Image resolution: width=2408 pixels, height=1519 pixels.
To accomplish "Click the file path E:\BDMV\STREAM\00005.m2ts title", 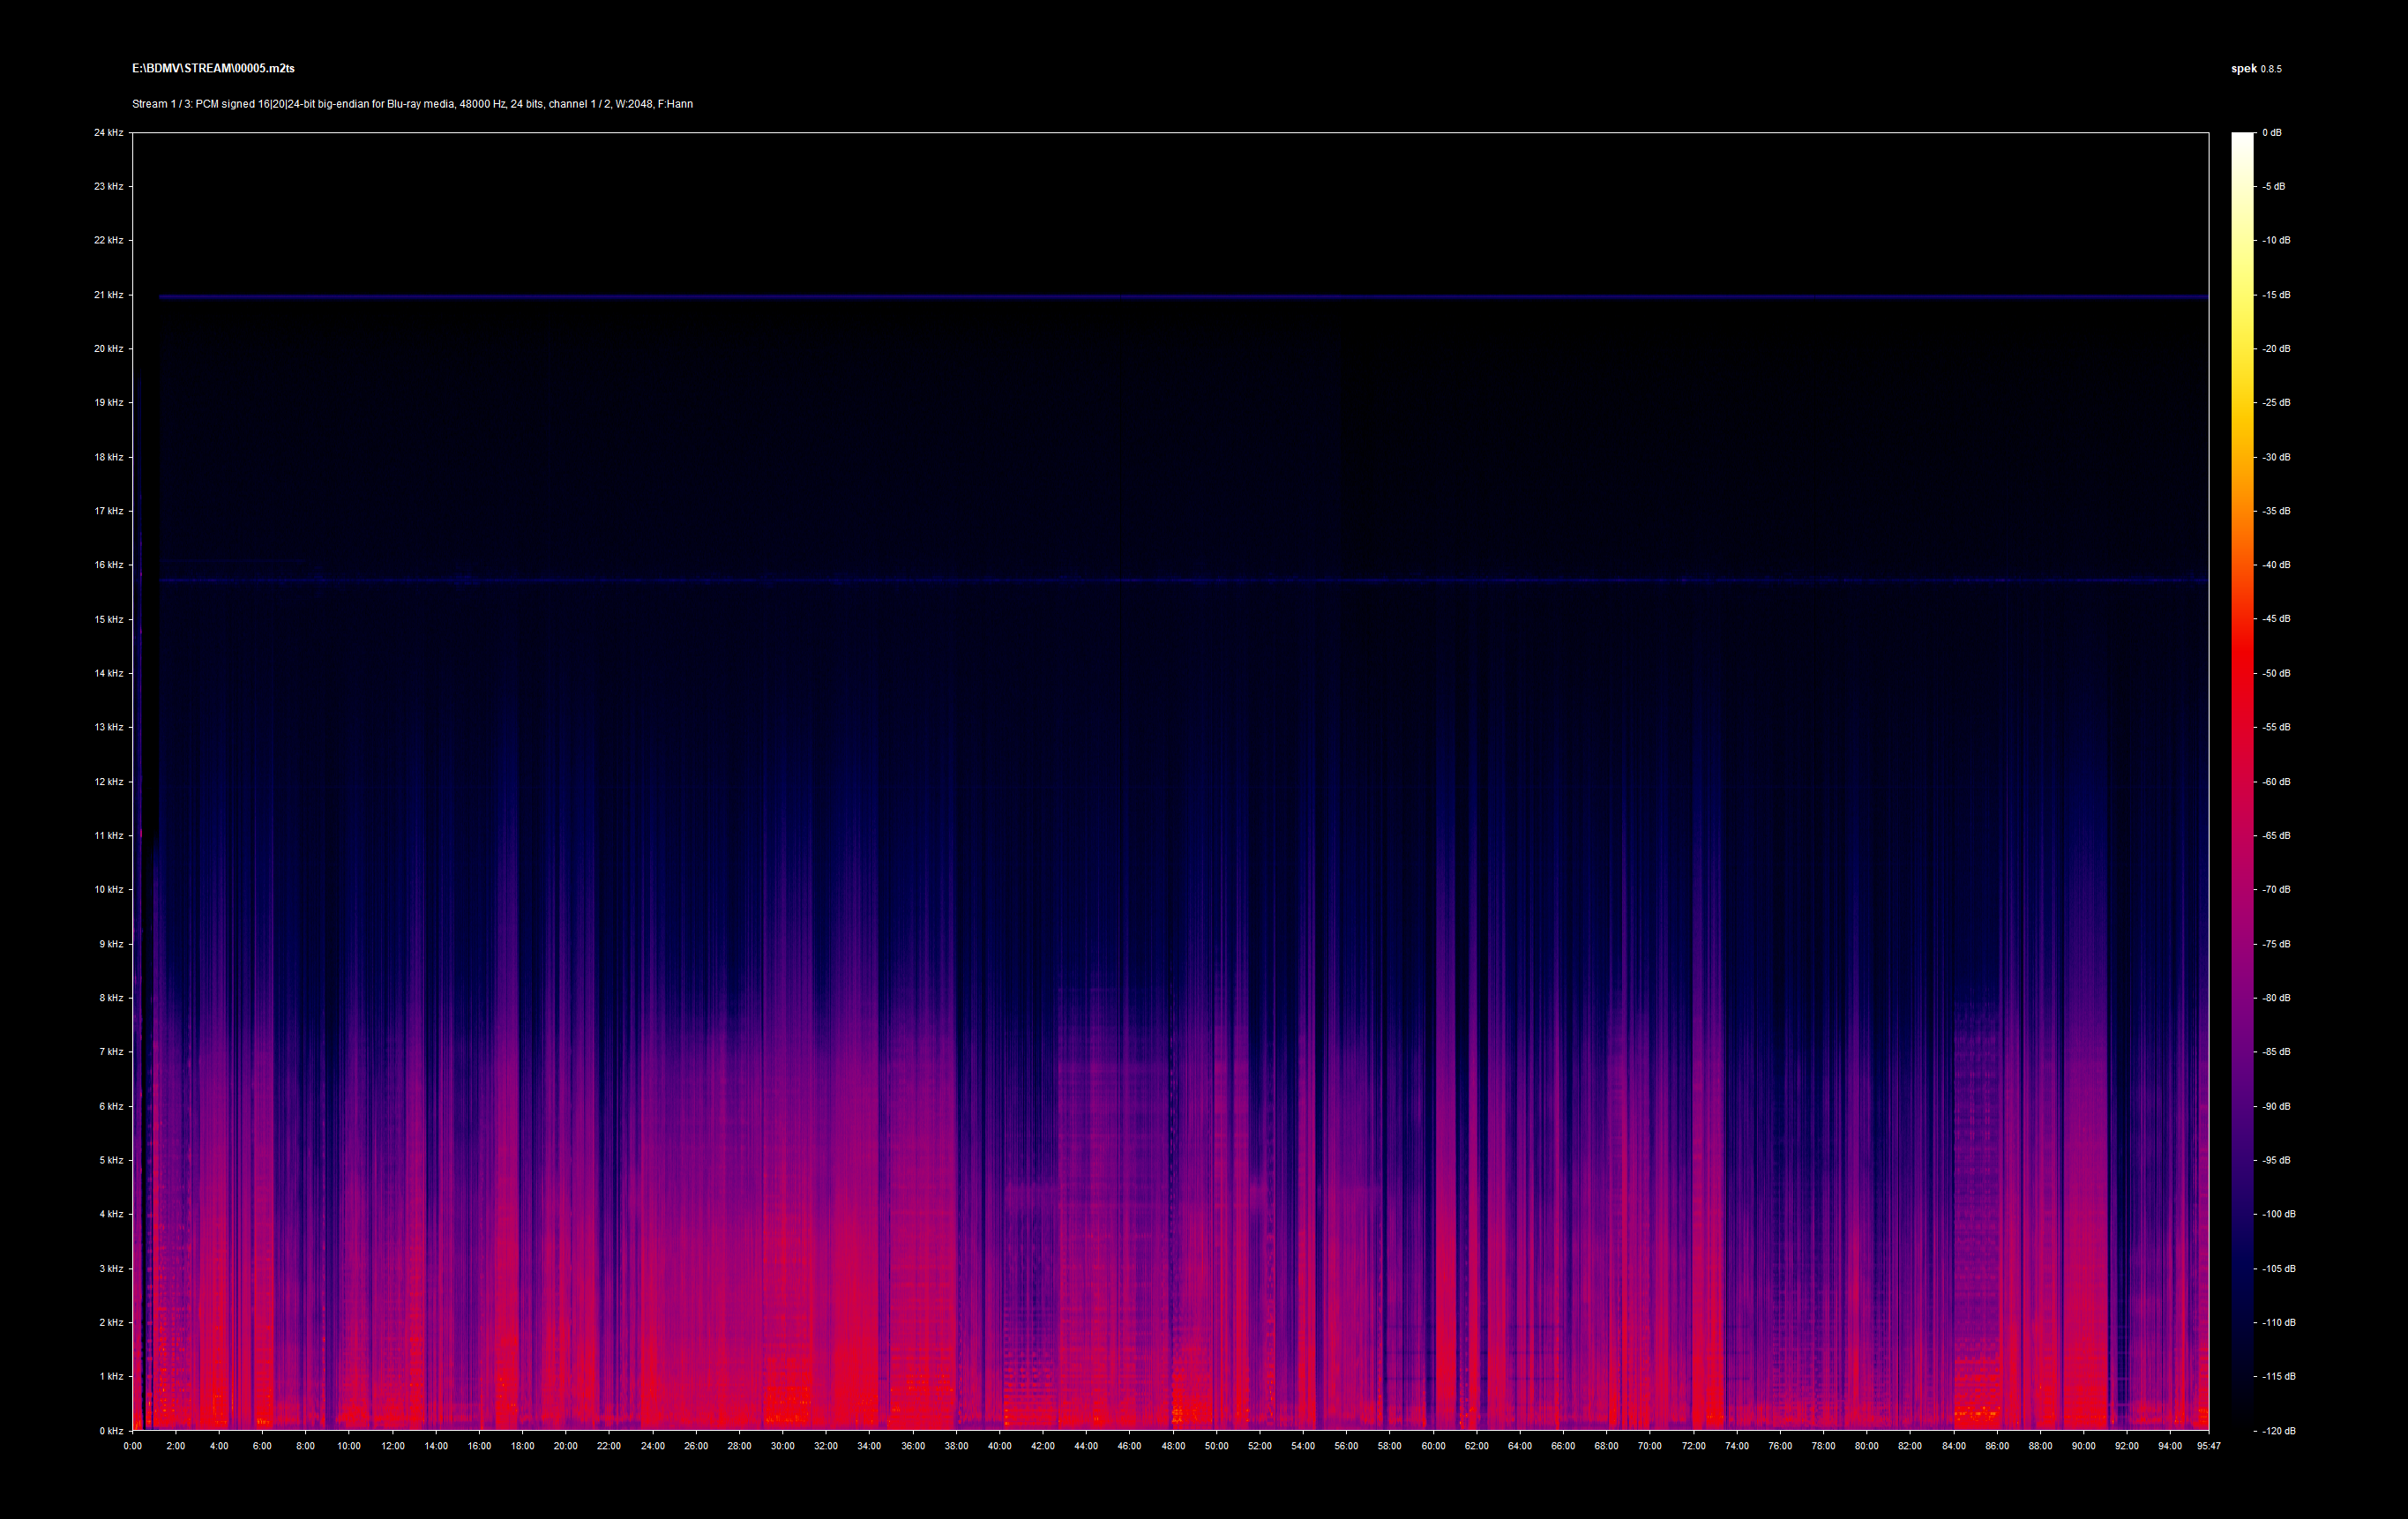I will (x=213, y=68).
